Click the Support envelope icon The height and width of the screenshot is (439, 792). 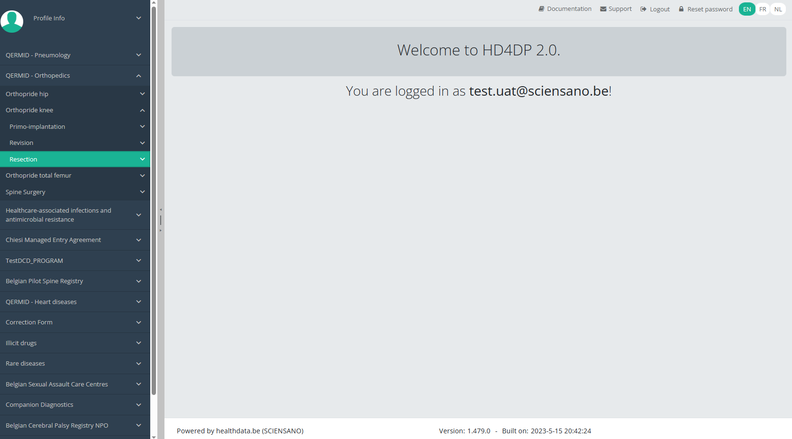pos(603,9)
